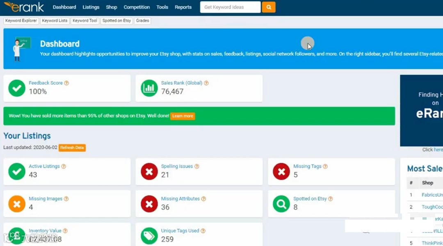Go to Grades shortcut

[142, 20]
